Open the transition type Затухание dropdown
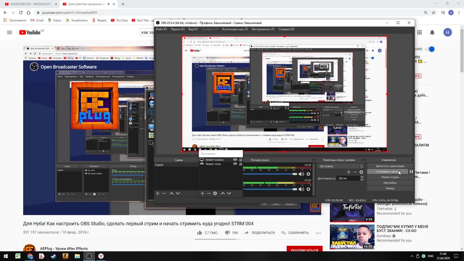This screenshot has width=464, height=261. click(341, 166)
